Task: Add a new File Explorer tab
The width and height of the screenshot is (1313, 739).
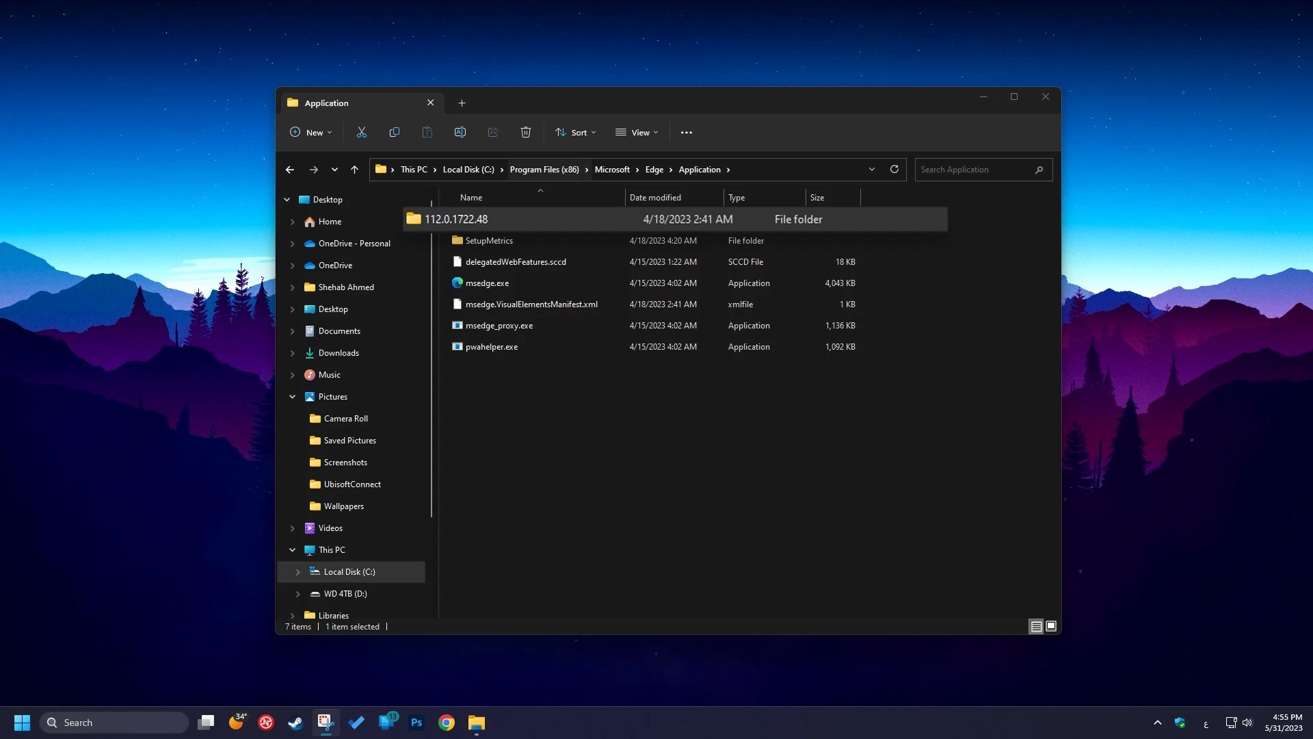Action: [x=462, y=103]
